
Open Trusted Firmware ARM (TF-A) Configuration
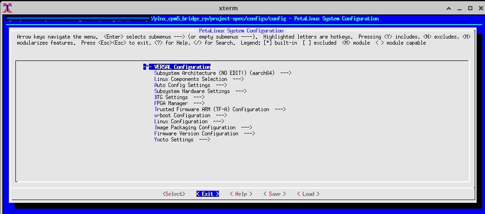(220, 109)
